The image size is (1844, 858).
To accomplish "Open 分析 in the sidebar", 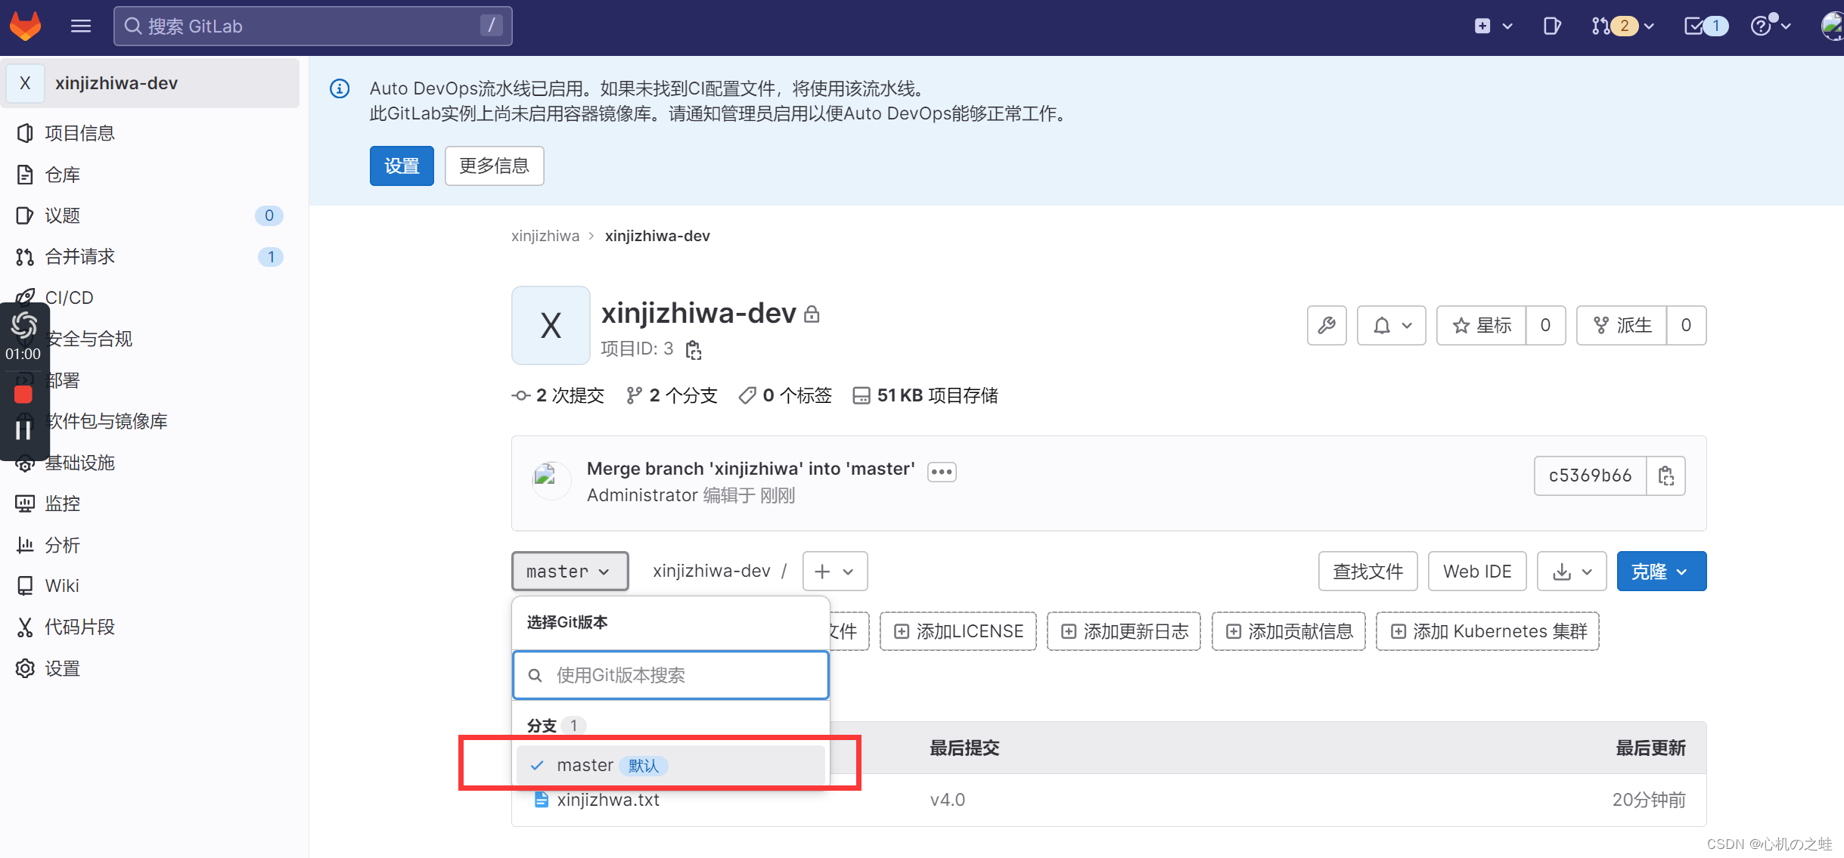I will (151, 544).
